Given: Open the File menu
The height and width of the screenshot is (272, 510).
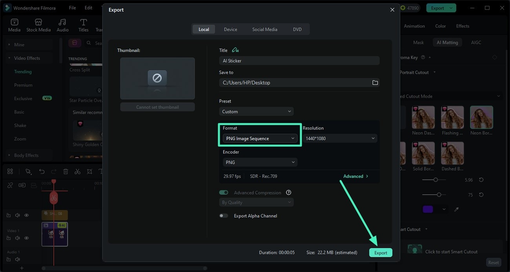Looking at the screenshot, I should (73, 8).
